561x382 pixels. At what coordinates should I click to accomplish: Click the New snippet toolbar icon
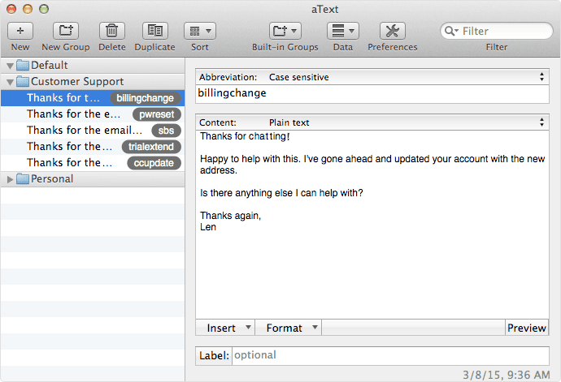(x=20, y=31)
